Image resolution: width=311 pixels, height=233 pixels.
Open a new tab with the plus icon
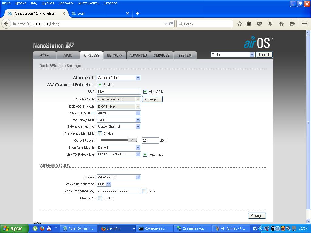pos(138,13)
